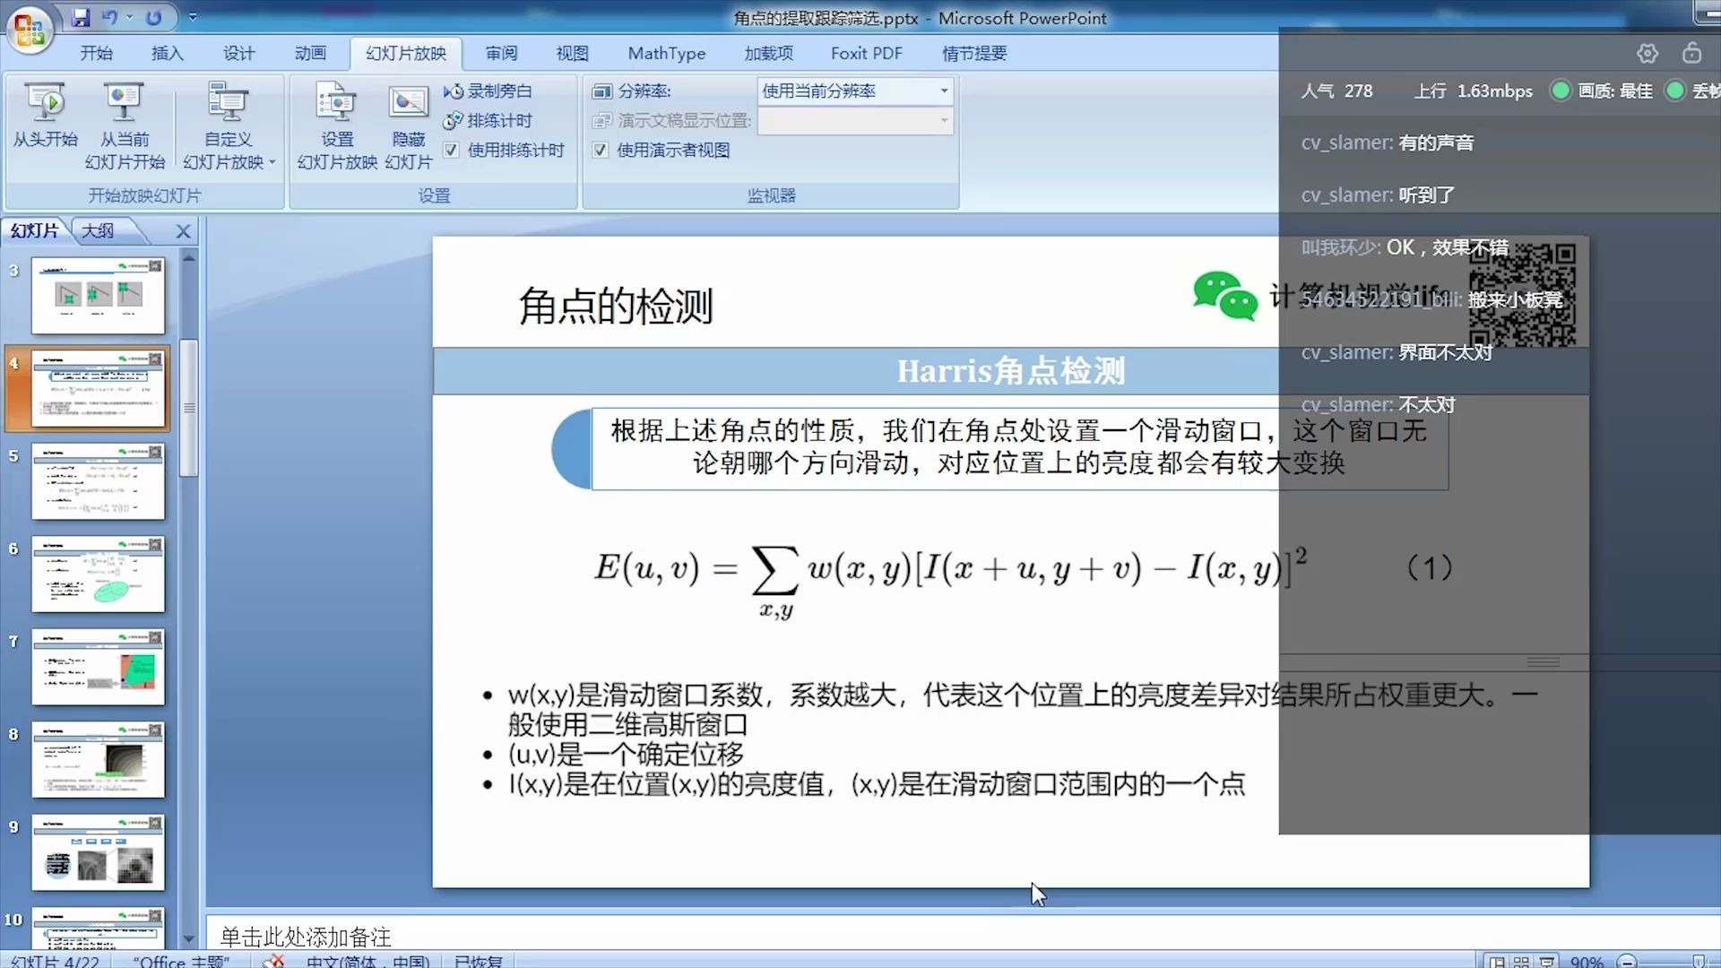Viewport: 1721px width, 968px height.
Task: Open the 开始 ribbon tab
Action: point(96,54)
